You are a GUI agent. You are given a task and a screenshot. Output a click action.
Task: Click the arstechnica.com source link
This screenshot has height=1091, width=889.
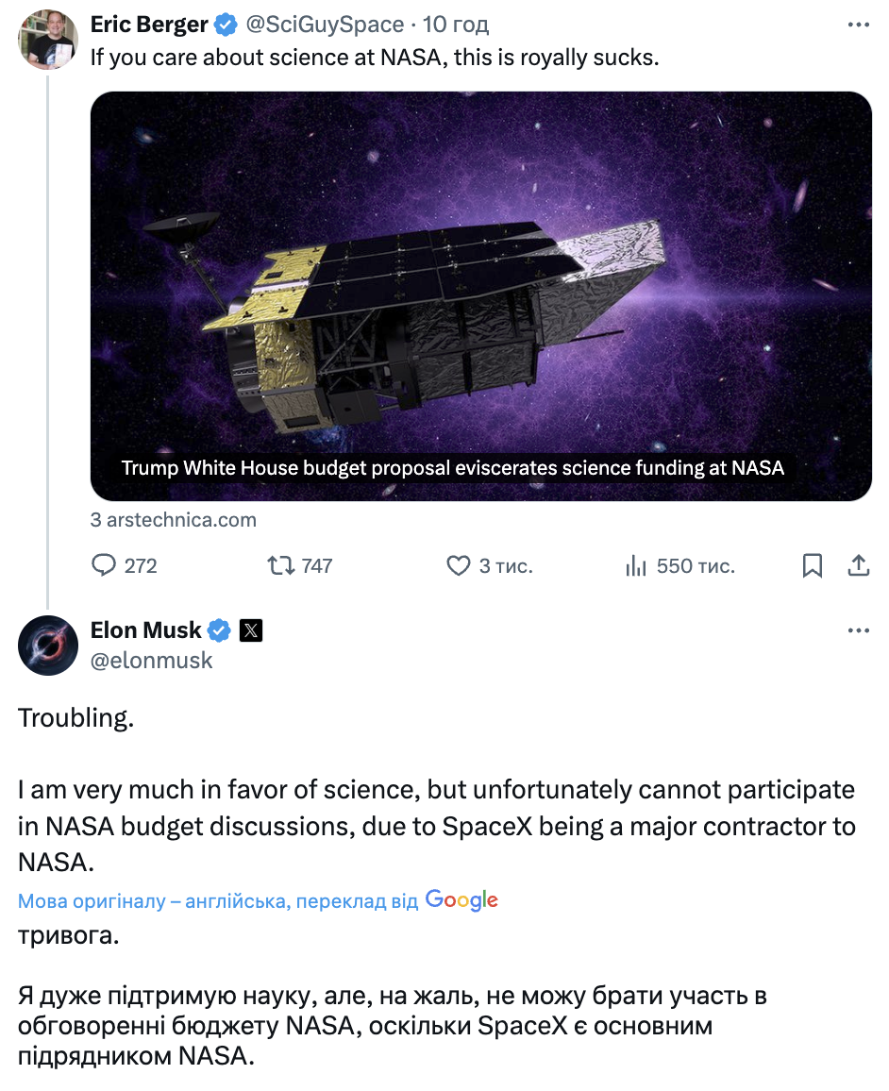(x=174, y=520)
